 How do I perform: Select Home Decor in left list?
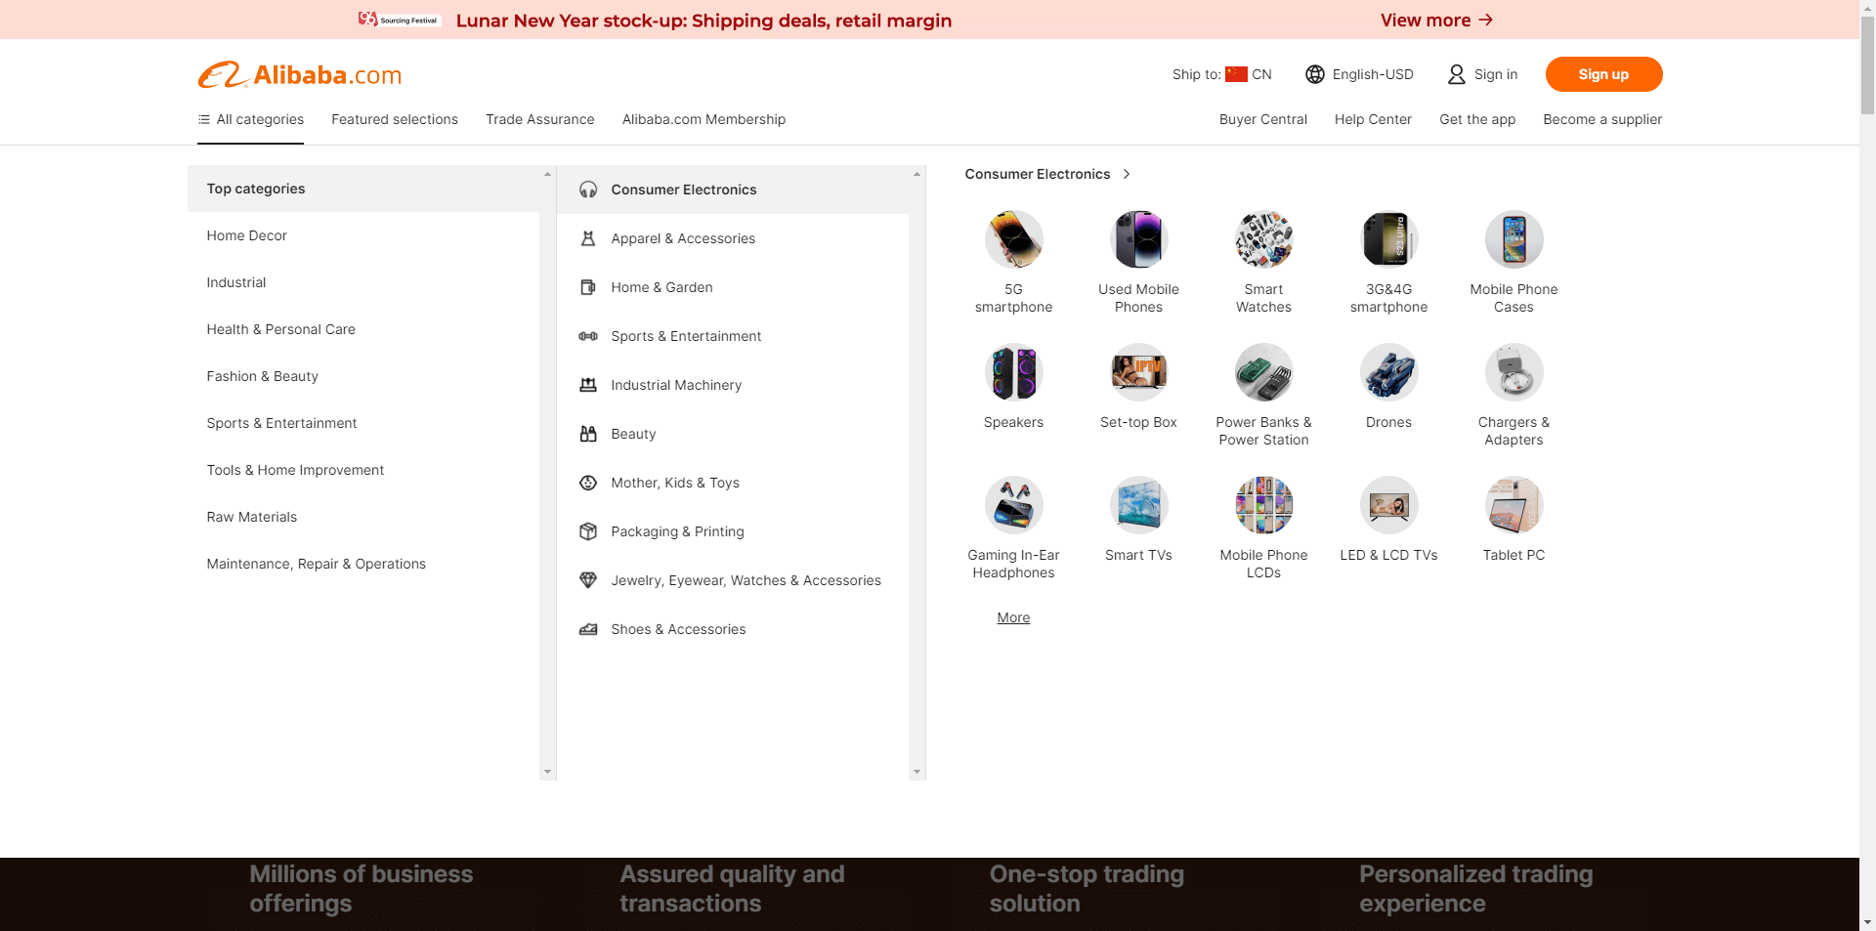pos(363,235)
